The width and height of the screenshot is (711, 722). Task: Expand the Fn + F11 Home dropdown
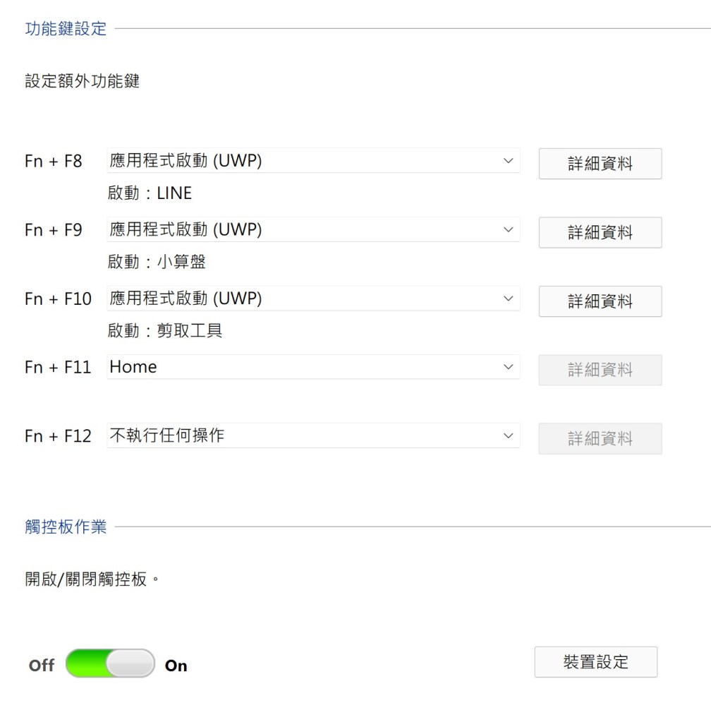tap(313, 367)
